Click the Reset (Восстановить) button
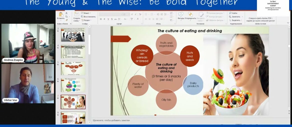Image resolution: width=292 pixels, height=127 pixels. 88,17
